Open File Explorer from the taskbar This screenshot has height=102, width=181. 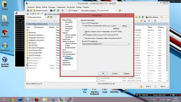click(45, 99)
